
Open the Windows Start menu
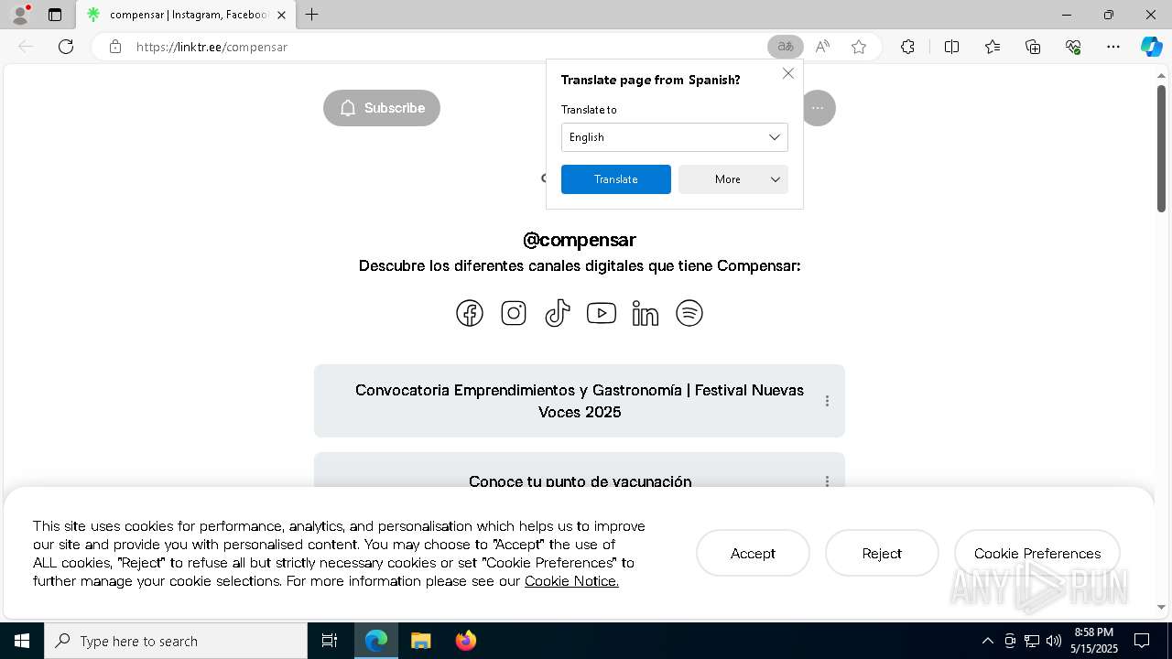coord(22,641)
